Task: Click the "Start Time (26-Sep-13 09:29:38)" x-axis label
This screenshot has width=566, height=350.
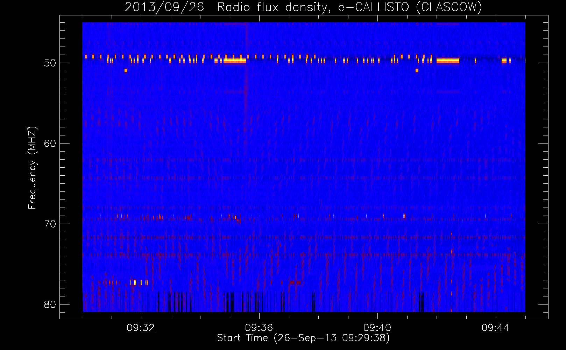Action: pyautogui.click(x=303, y=338)
